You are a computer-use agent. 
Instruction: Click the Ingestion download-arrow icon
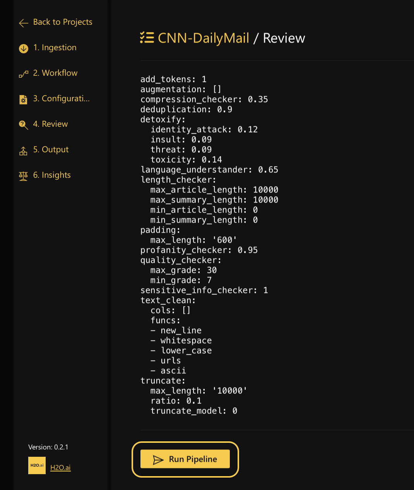pos(24,48)
